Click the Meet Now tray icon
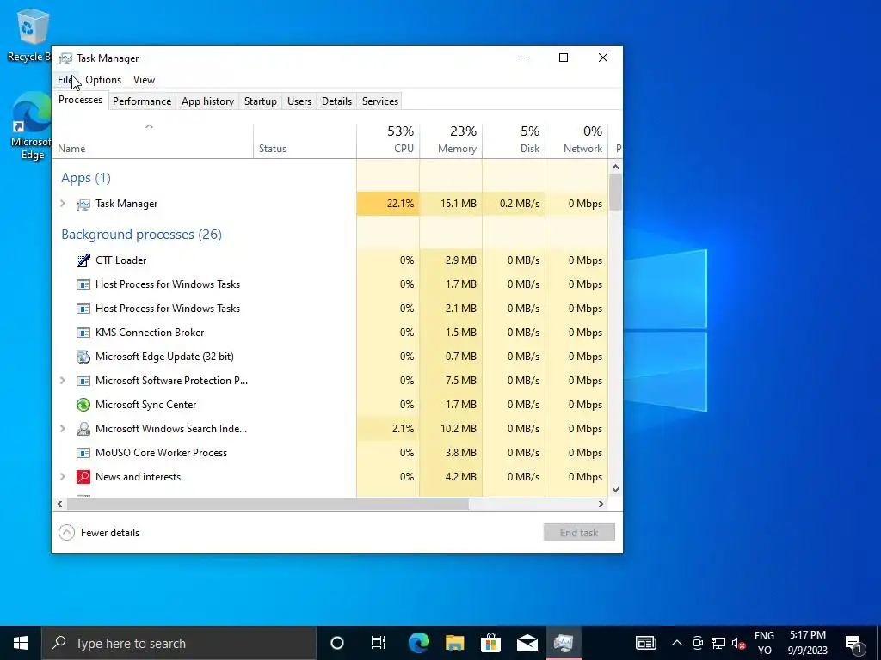The width and height of the screenshot is (881, 660). pos(698,643)
